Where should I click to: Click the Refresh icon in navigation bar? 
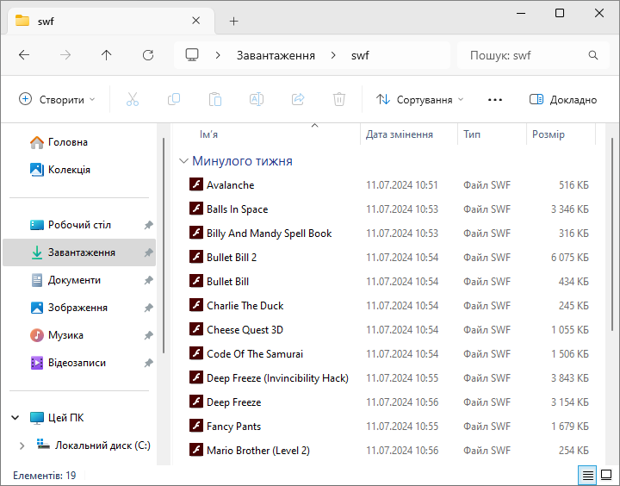point(148,55)
